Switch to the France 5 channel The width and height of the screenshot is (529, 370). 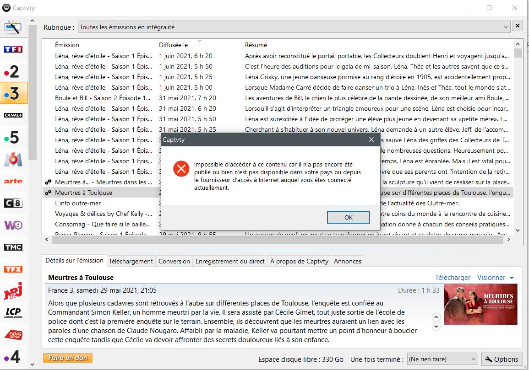point(13,137)
